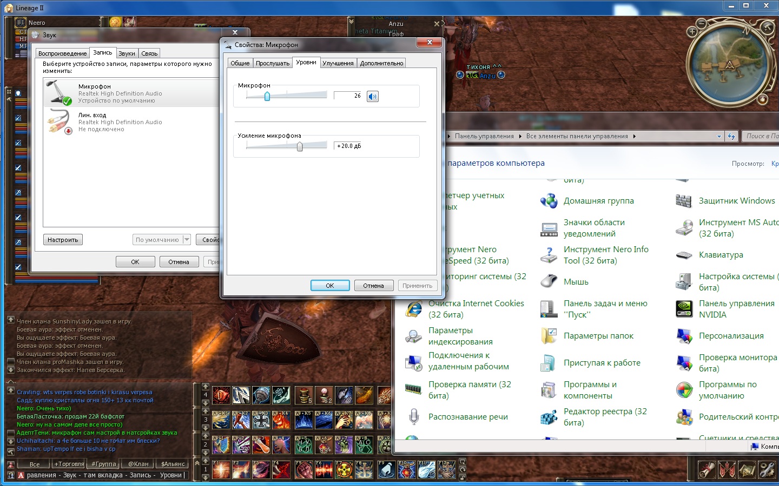Viewport: 779px width, 486px height.
Task: Use the F6 skill on the shortcut bar
Action: [324, 469]
